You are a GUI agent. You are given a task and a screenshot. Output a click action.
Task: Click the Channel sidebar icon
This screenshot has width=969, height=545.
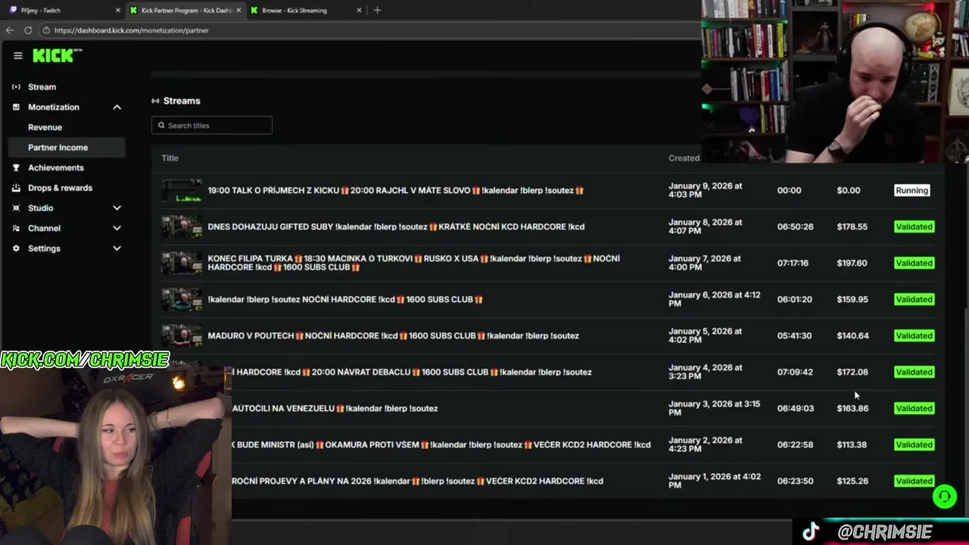16,229
